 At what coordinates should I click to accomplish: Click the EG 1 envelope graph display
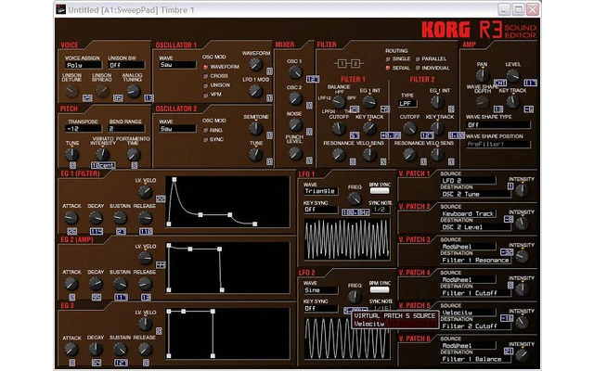pos(227,202)
